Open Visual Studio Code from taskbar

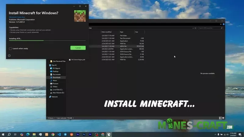(59, 134)
